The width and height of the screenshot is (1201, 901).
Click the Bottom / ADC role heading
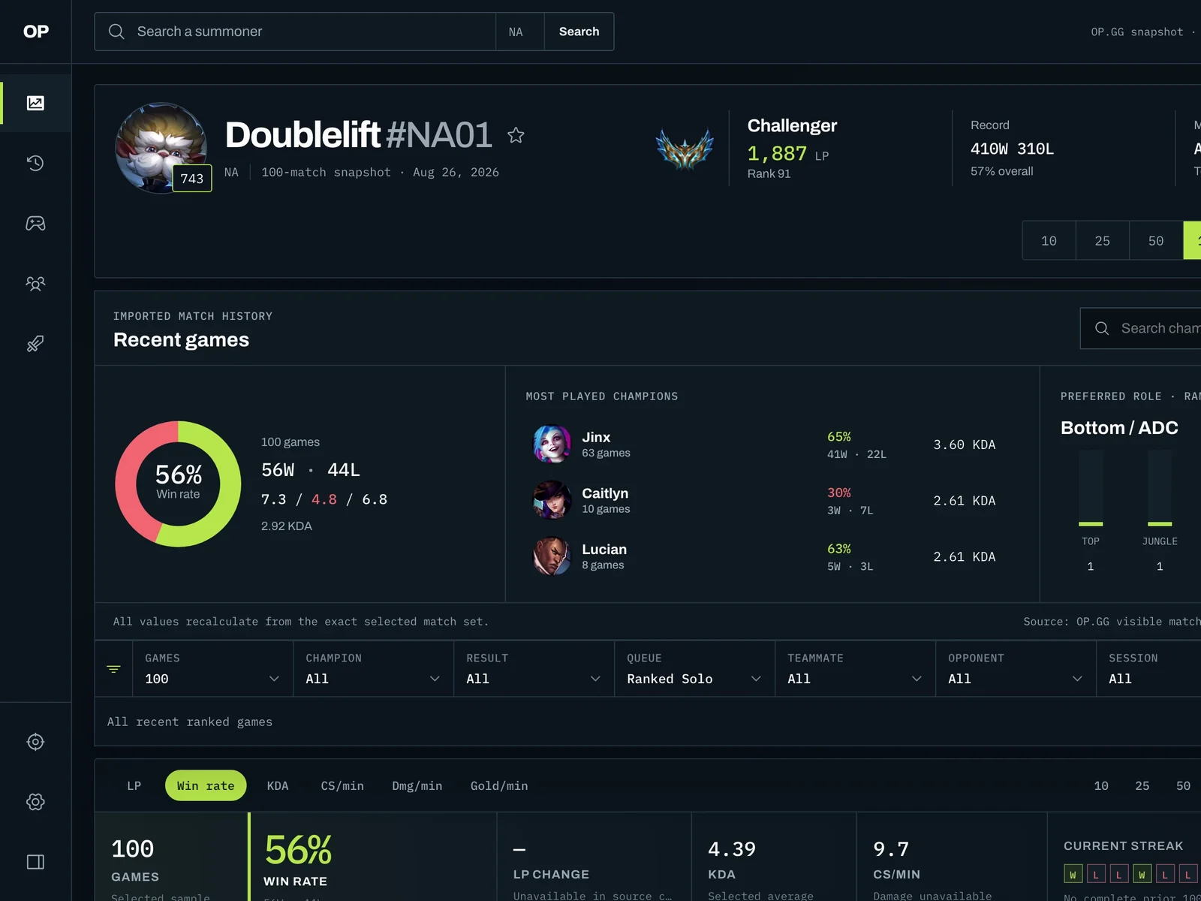(x=1119, y=428)
